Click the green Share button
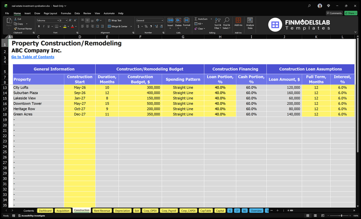This screenshot has width=361, height=219. 350,13
